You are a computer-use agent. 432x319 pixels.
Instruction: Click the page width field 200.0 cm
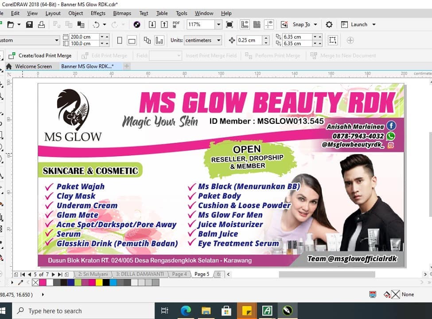[x=84, y=37]
